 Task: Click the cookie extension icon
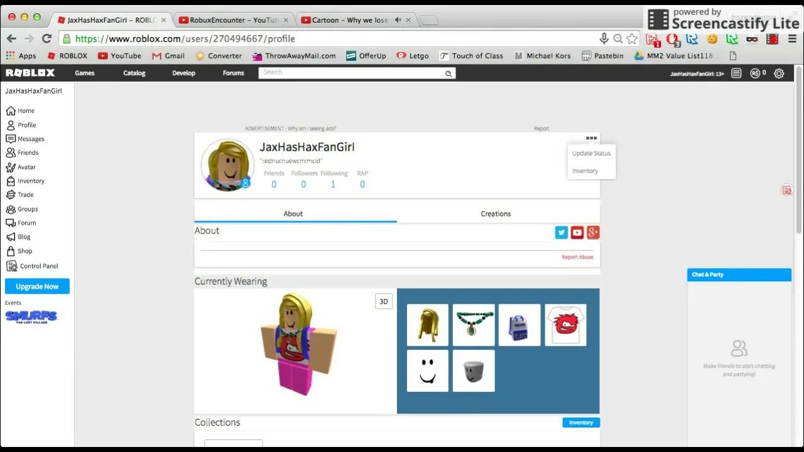click(712, 39)
